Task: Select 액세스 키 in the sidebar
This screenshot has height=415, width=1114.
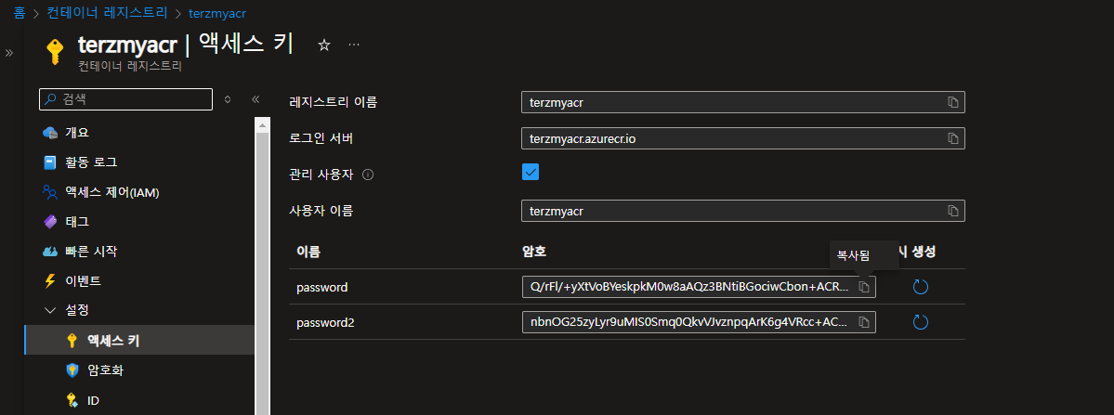Action: tap(139, 341)
